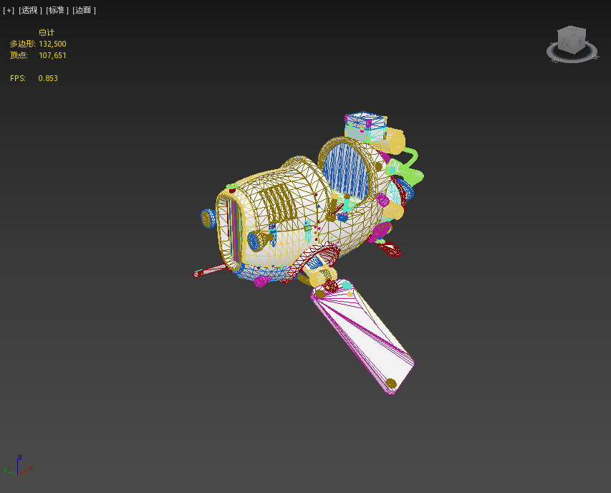Image resolution: width=611 pixels, height=493 pixels.
Task: Click the ViewCube navigation cube
Action: tap(572, 39)
